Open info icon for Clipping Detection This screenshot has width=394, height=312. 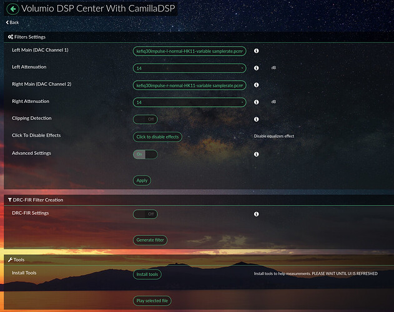pyautogui.click(x=256, y=119)
